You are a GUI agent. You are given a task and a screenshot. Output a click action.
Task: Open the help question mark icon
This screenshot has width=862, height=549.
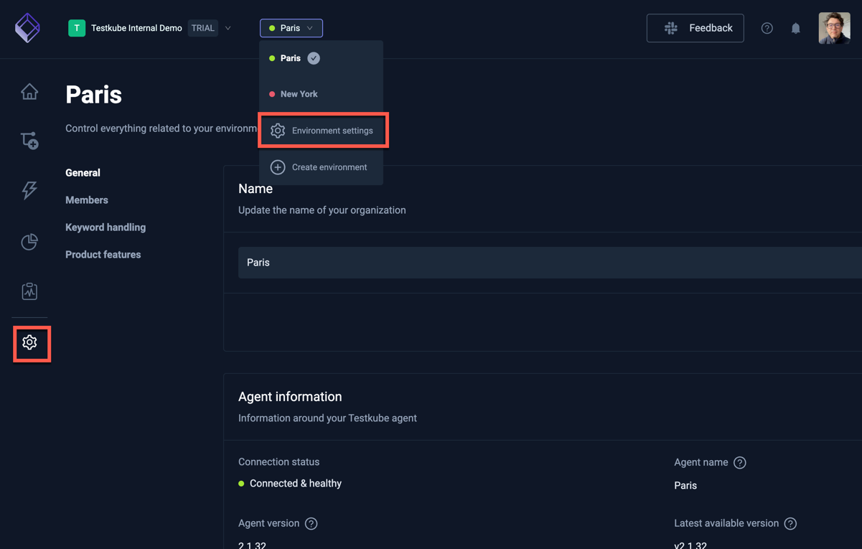(767, 28)
